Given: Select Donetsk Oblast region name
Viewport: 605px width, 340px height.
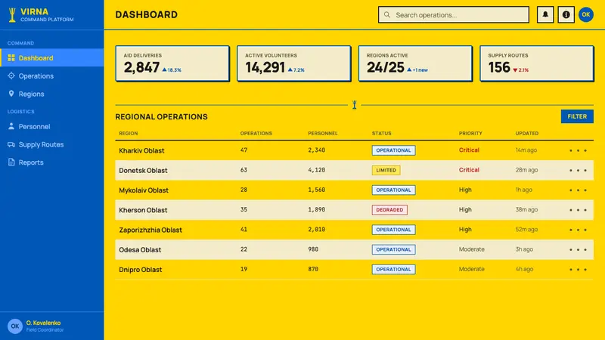Looking at the screenshot, I should point(143,171).
